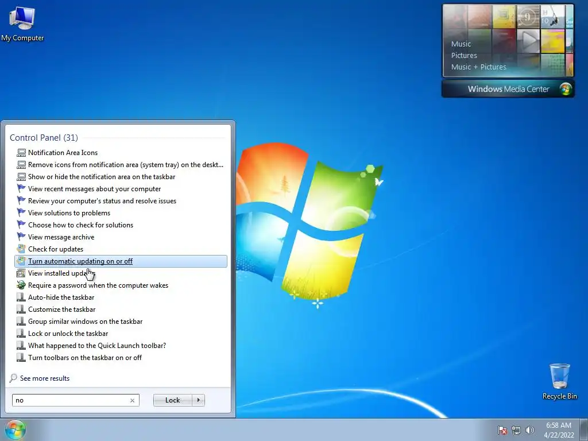Click icon beside Lock or unlock the taskbar
588x441 pixels.
tap(21, 334)
